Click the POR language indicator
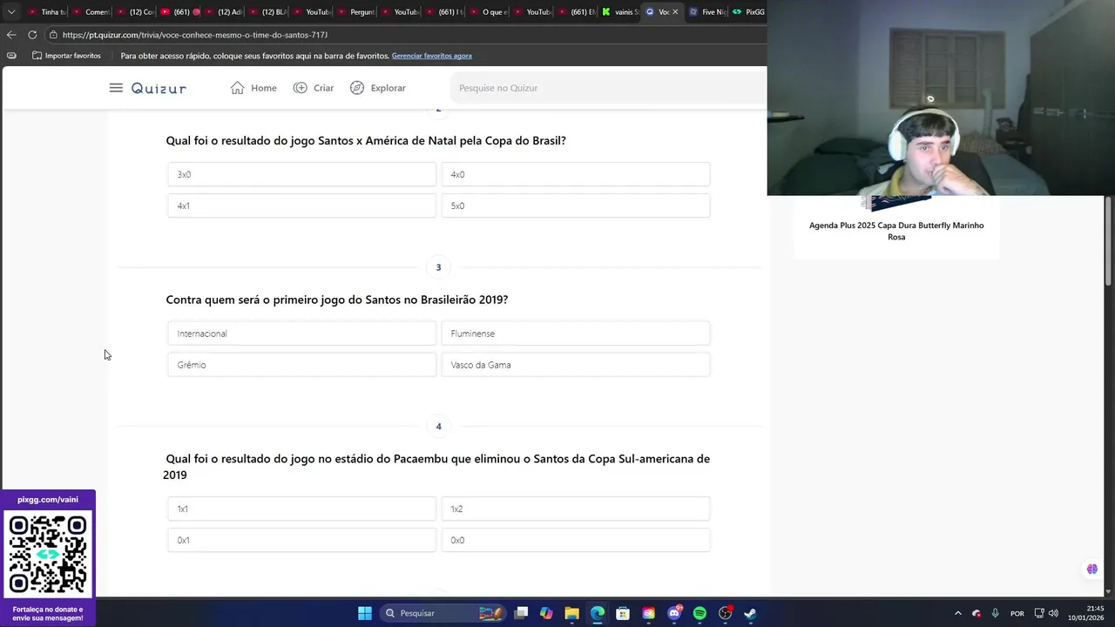This screenshot has height=627, width=1115. tap(1017, 613)
